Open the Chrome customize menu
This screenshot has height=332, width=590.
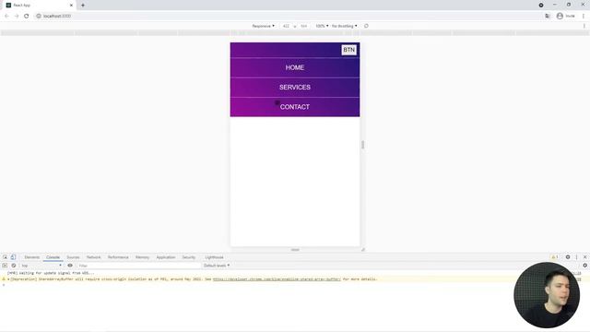click(x=584, y=16)
